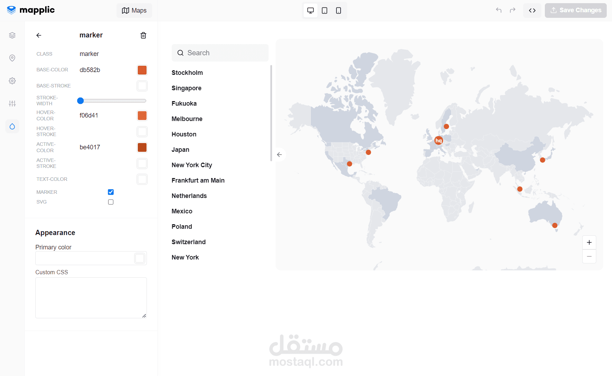Click the Stockholm map marker dot
Image resolution: width=612 pixels, height=376 pixels.
pyautogui.click(x=446, y=127)
